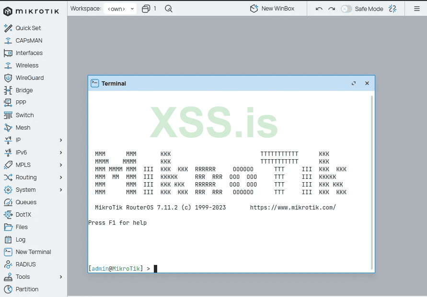Click the open windows counter icon
The width and height of the screenshot is (427, 297).
click(x=146, y=9)
